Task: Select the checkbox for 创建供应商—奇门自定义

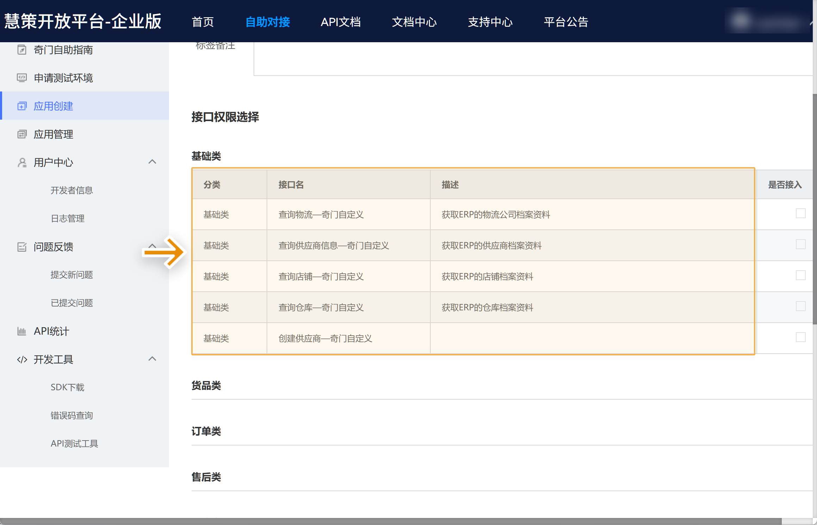Action: coord(800,337)
